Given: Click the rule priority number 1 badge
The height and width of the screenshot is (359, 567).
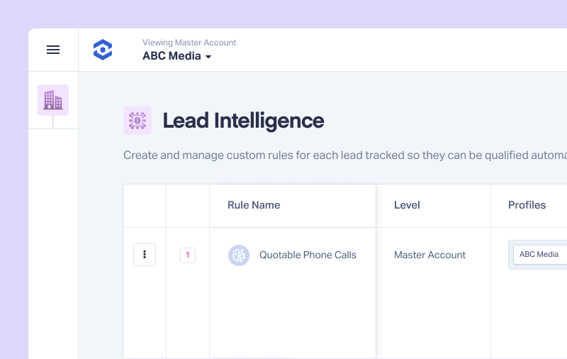Looking at the screenshot, I should coord(188,255).
